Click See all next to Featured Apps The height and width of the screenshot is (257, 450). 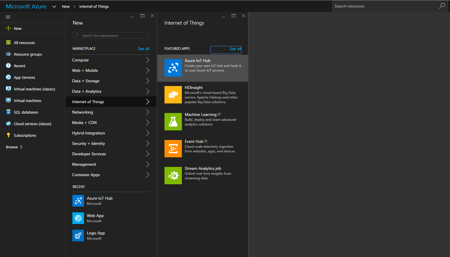click(235, 49)
